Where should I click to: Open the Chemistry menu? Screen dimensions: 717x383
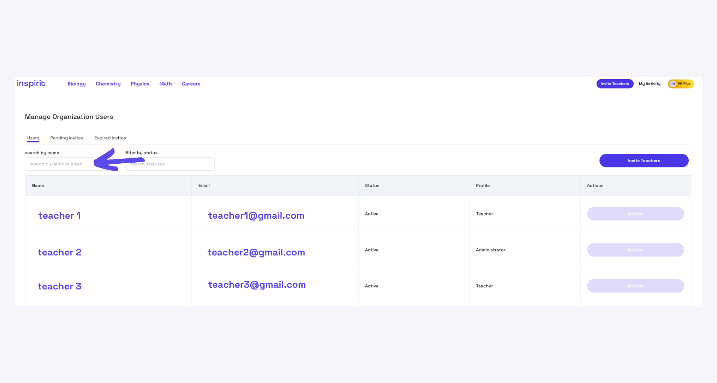click(x=108, y=84)
